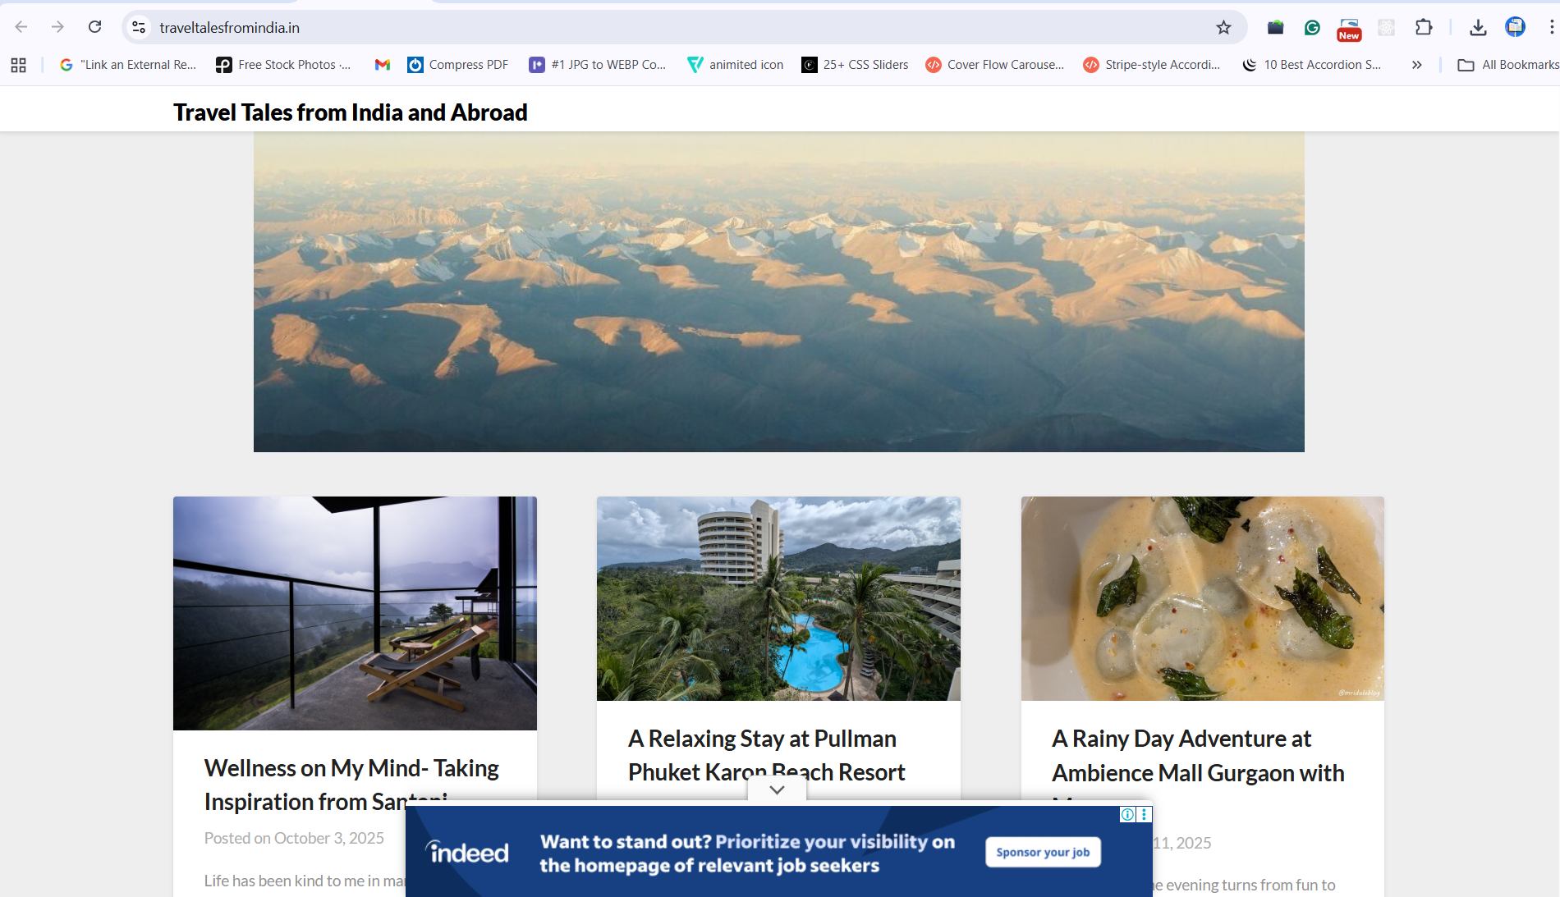The width and height of the screenshot is (1560, 897).
Task: Open the Extensions puzzle icon
Action: tap(1424, 27)
